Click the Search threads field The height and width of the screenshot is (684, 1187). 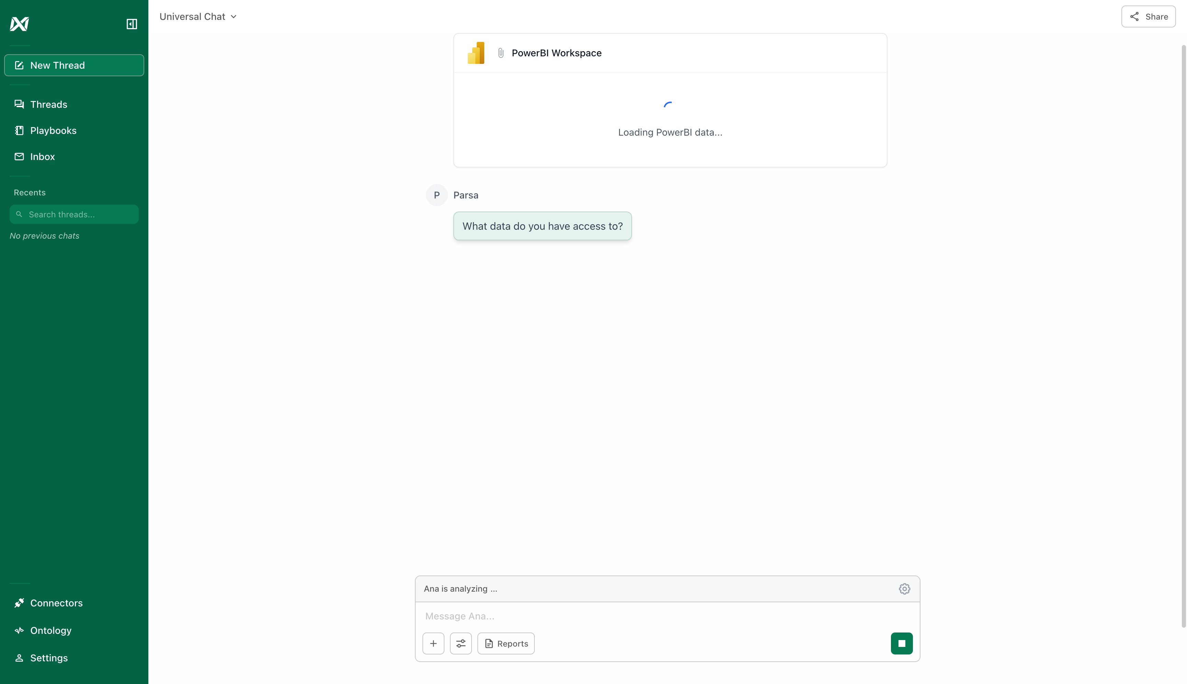coord(74,214)
